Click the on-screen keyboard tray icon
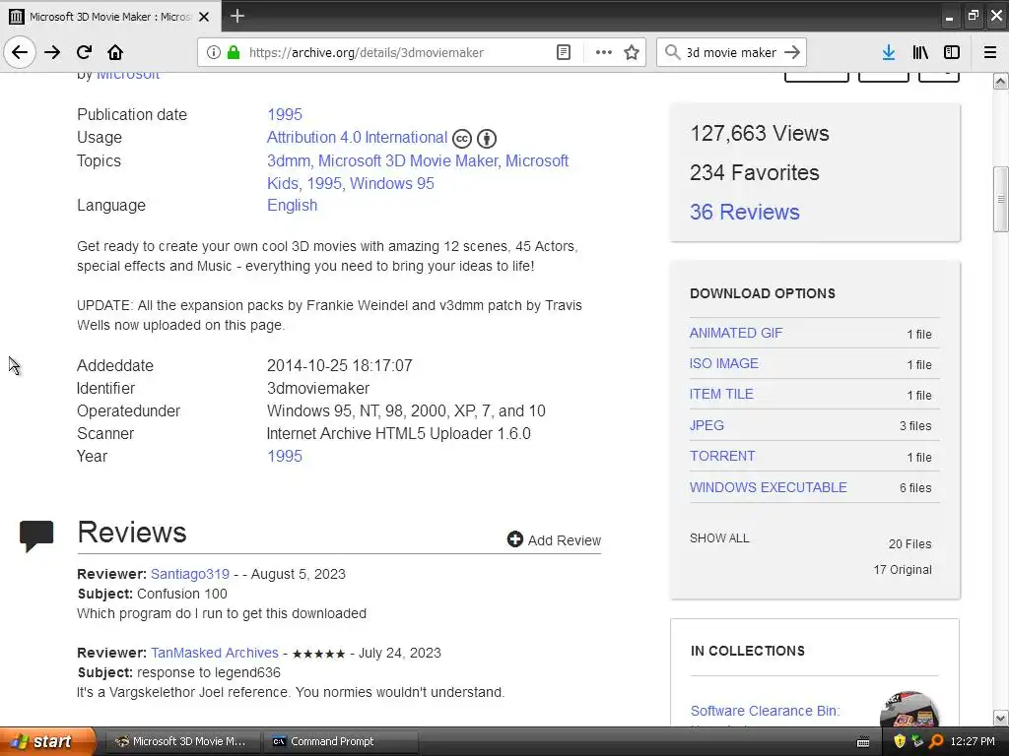Image resolution: width=1009 pixels, height=756 pixels. 863,742
